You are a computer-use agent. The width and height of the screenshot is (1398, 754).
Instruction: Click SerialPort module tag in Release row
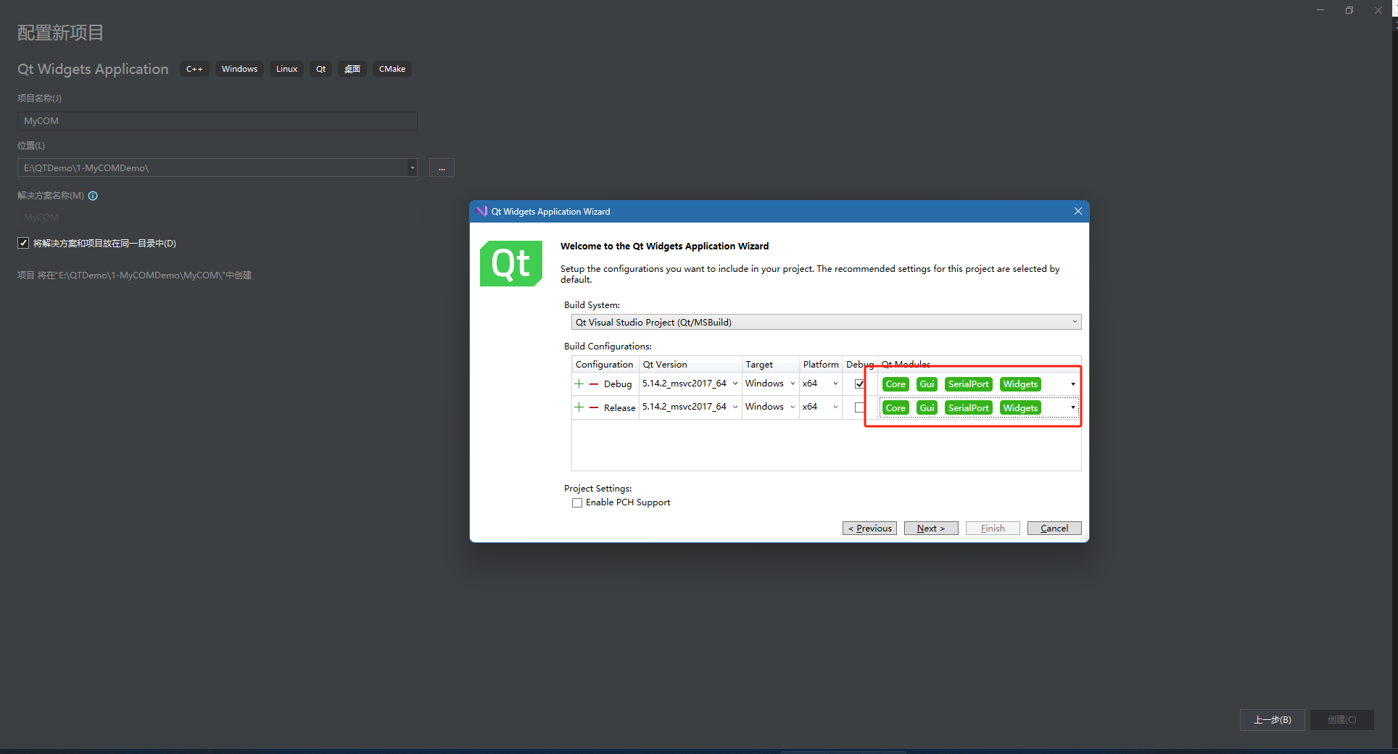[x=968, y=408]
